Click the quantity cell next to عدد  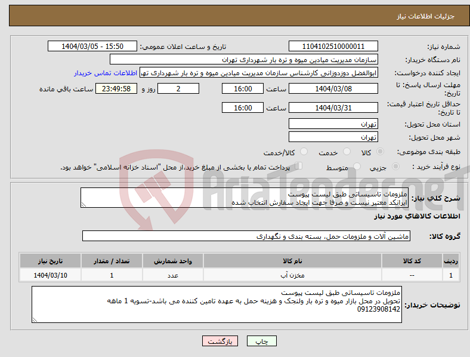point(112,275)
